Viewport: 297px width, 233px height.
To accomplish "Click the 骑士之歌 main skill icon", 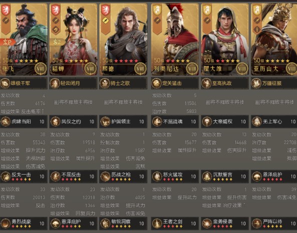I will click(105, 83).
